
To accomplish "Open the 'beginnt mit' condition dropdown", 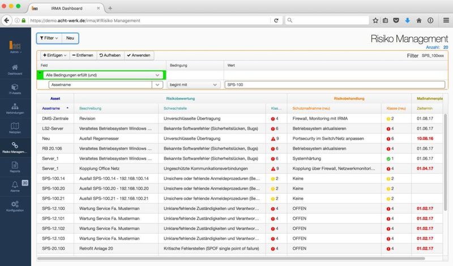I will (x=193, y=85).
